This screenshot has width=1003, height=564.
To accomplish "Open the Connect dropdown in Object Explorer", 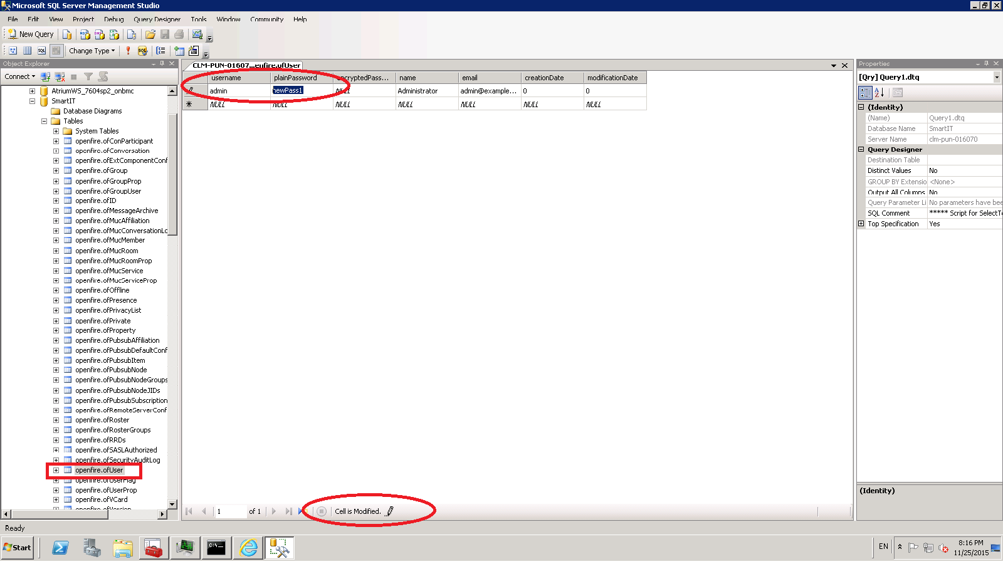I will [19, 76].
